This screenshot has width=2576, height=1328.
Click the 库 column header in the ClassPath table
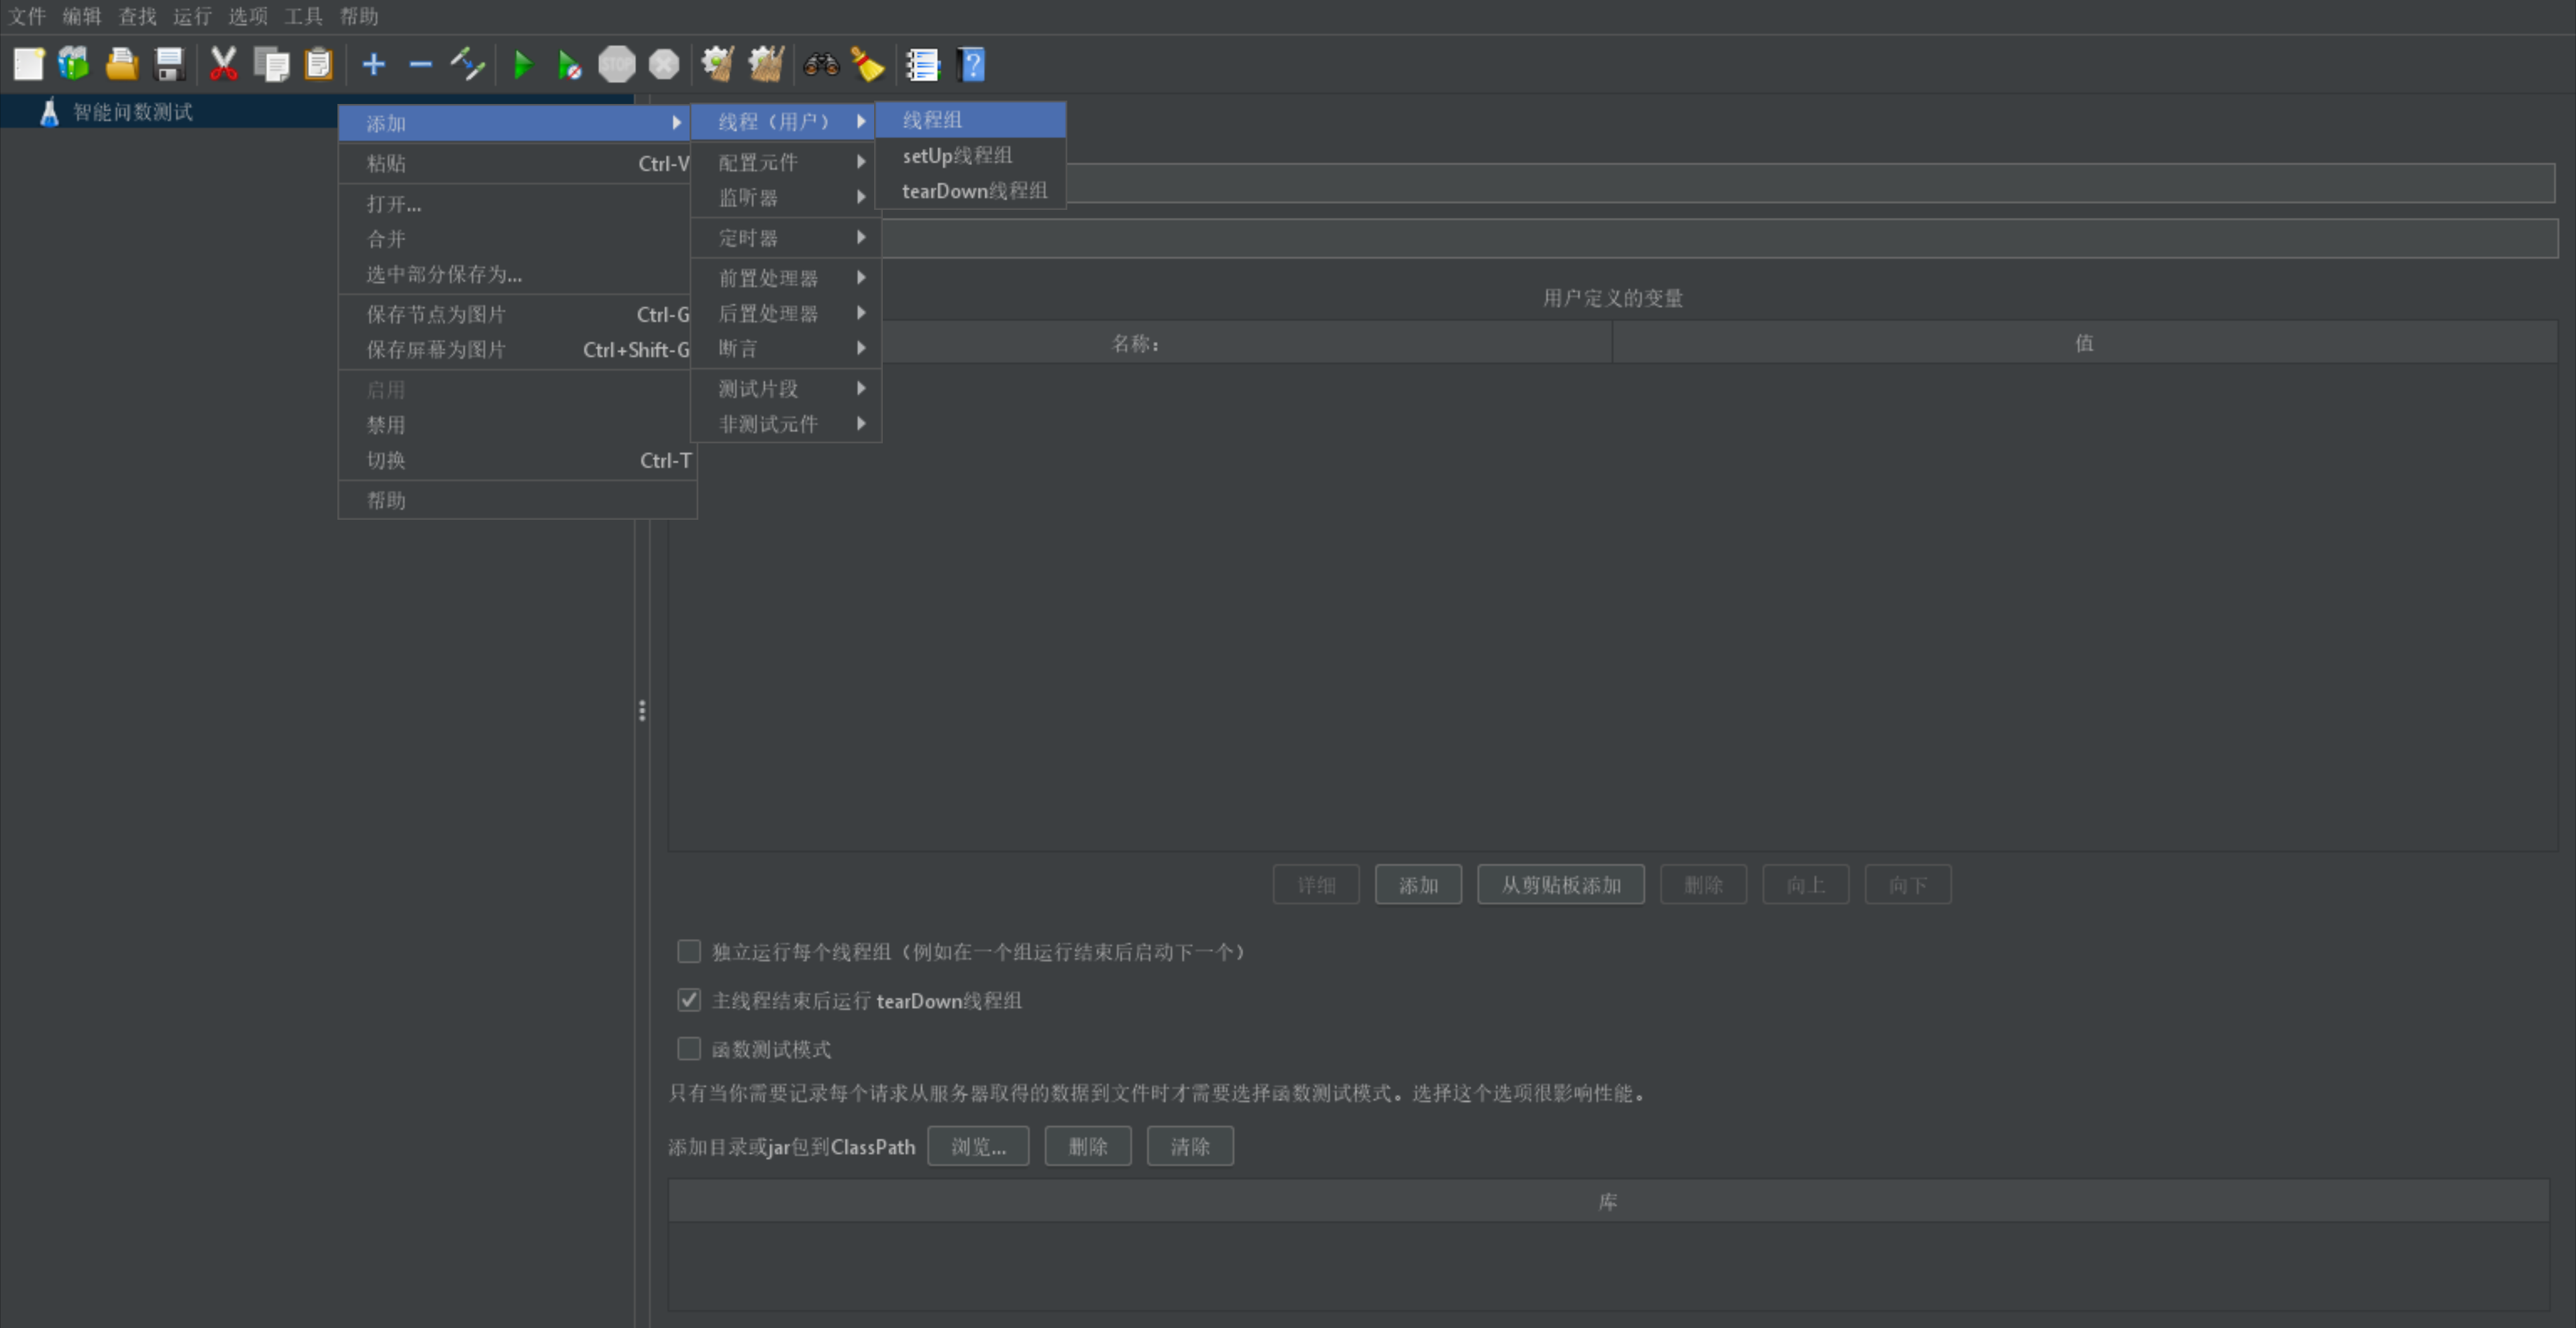click(1608, 1202)
